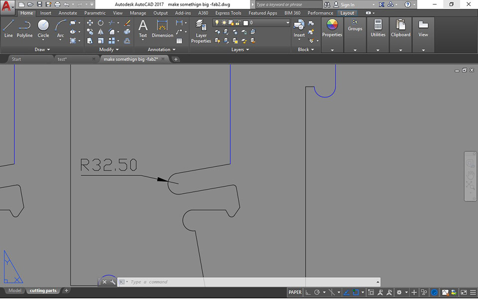The width and height of the screenshot is (478, 308).
Task: Expand the Annotation panel
Action: 161,49
